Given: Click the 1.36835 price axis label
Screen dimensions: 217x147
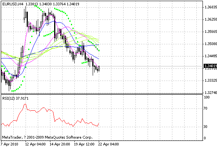Looking at the screenshot, I should point(211,7).
